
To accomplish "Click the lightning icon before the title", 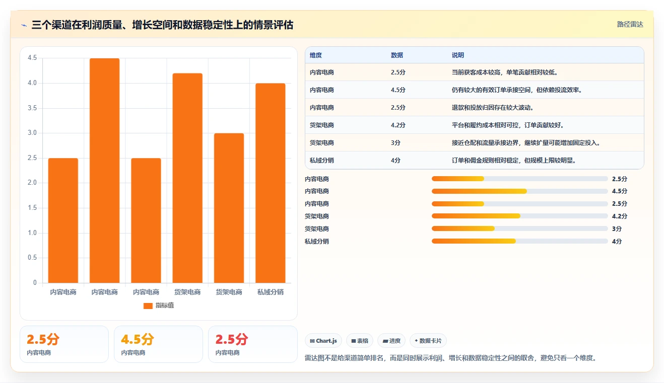I will pos(24,25).
